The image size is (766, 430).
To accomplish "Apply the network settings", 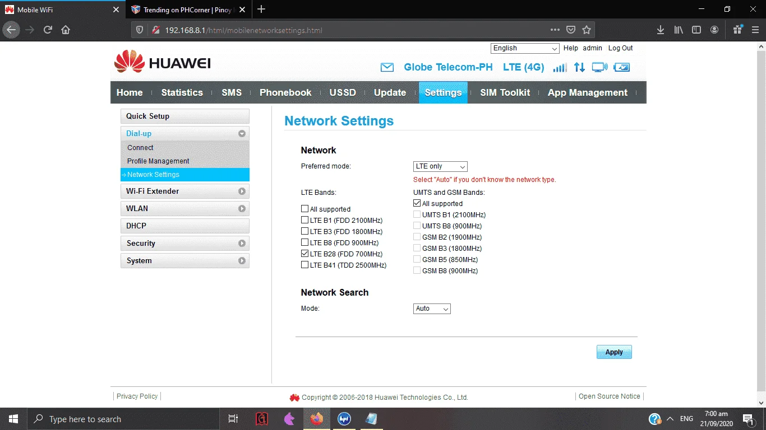I will [614, 352].
